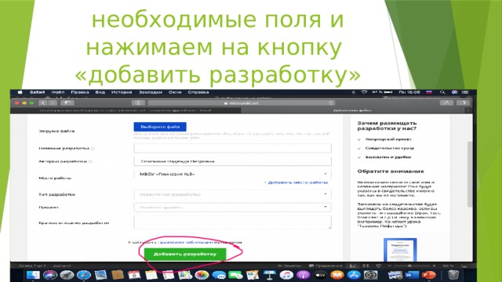Image resolution: width=502 pixels, height=282 pixels.
Task: Open Keynote app in the Dock
Action: pos(269,275)
